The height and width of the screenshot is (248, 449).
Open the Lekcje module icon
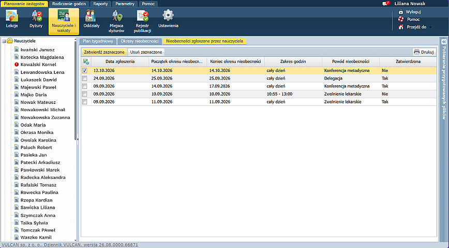tap(12, 16)
